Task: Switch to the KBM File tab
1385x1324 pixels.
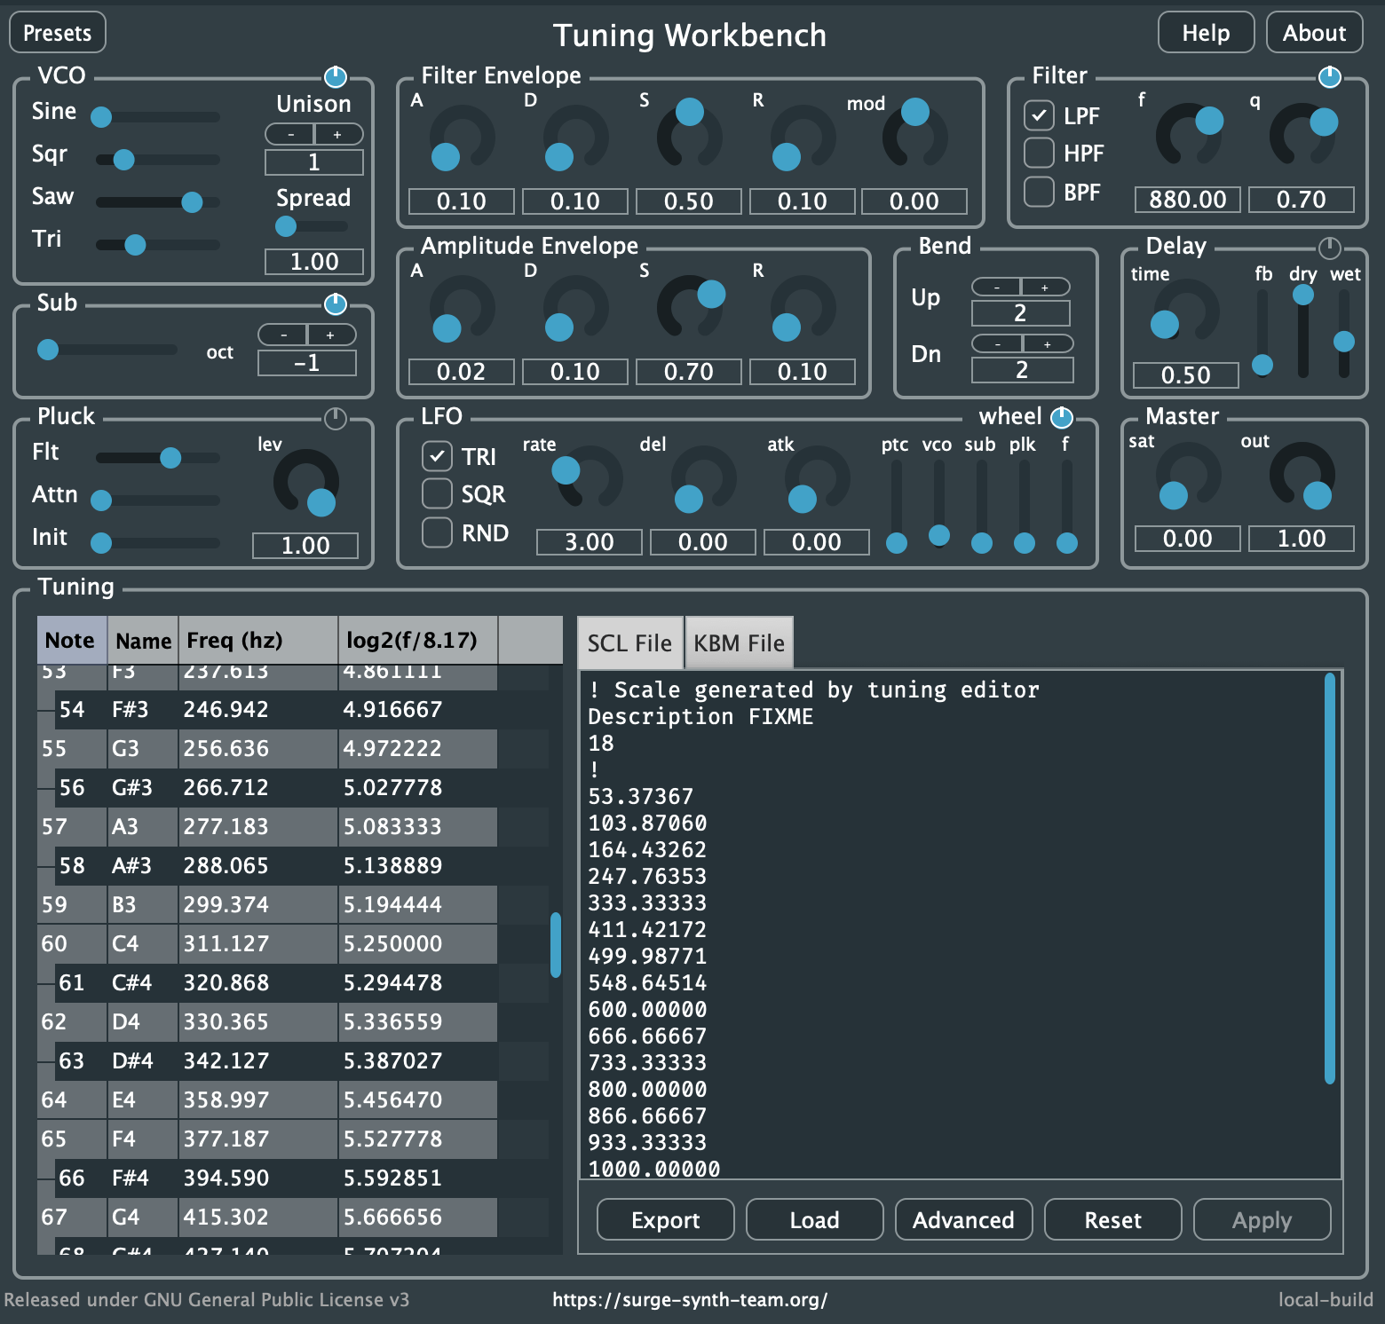Action: pos(739,642)
